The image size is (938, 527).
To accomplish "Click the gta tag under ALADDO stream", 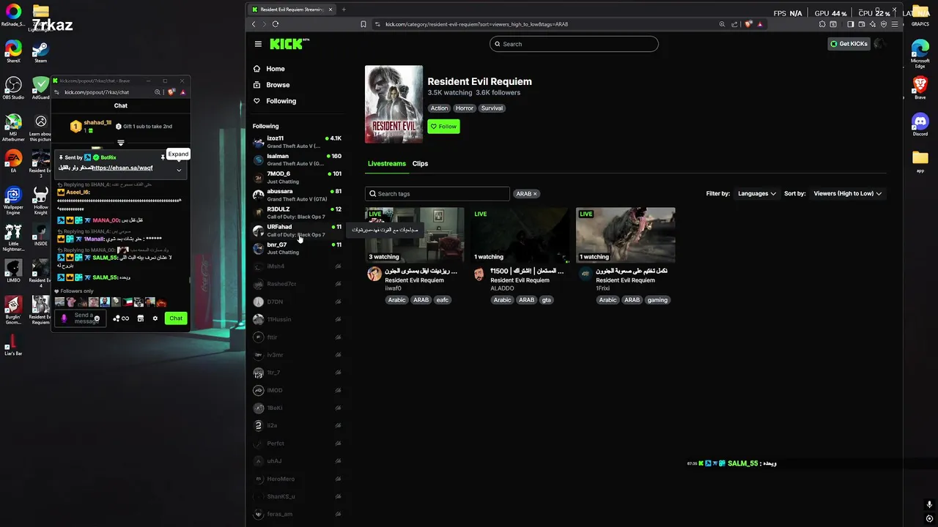I will (547, 300).
